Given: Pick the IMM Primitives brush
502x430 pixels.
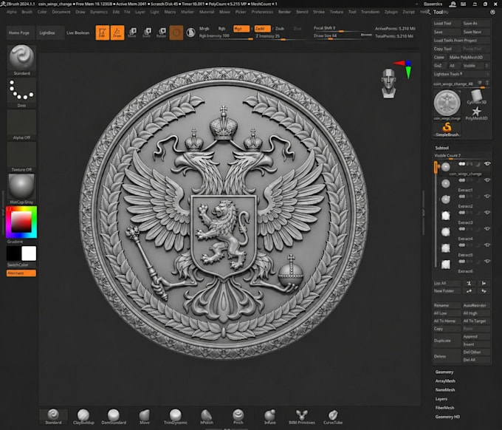Looking at the screenshot, I should point(302,417).
